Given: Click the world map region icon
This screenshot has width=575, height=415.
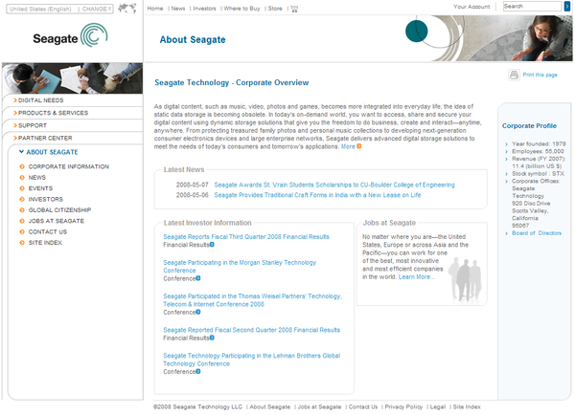Looking at the screenshot, I should coord(127,8).
